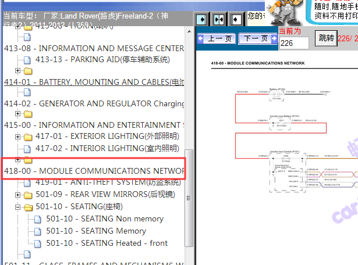
Task: Open 501-09 REAR VIEW MIRRORS folder
Action: [105, 194]
